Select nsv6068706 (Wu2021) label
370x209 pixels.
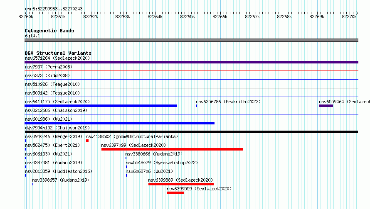point(149,171)
